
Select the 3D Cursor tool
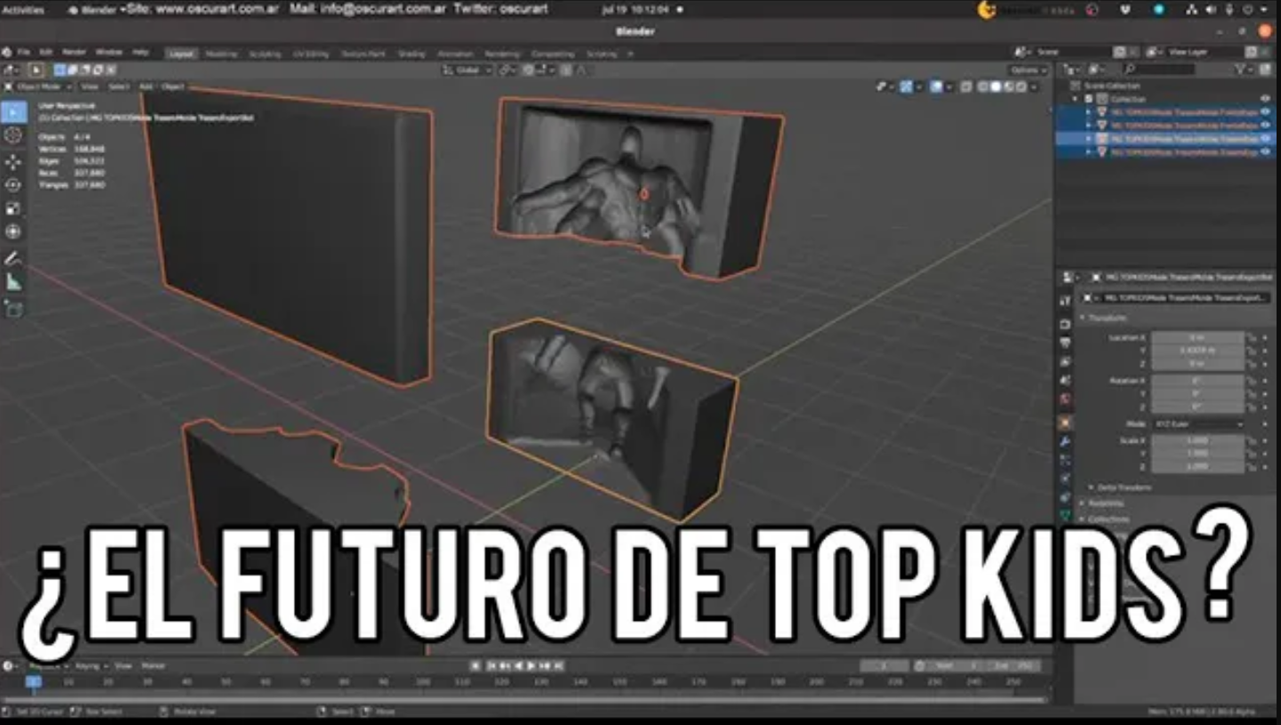[13, 135]
